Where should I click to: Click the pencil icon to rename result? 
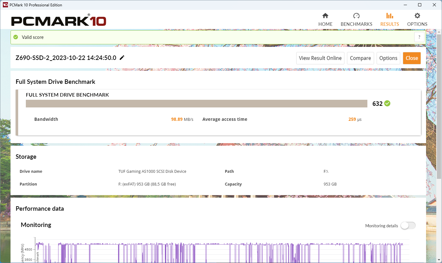point(122,58)
